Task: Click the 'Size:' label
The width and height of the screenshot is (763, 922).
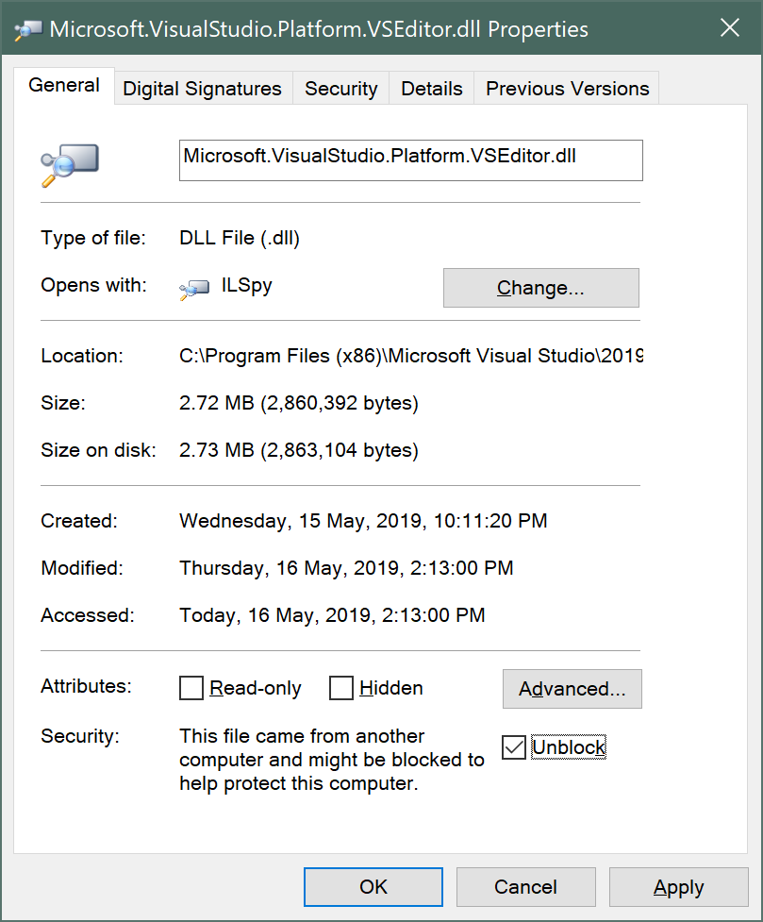Action: [x=63, y=403]
